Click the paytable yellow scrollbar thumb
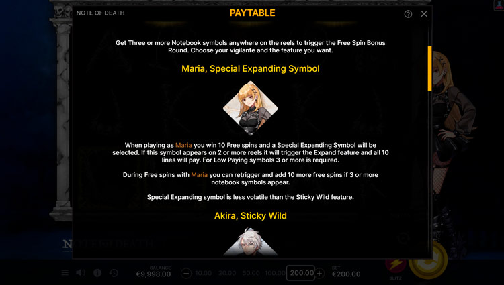Viewport: 504px width, 285px height. (430, 68)
